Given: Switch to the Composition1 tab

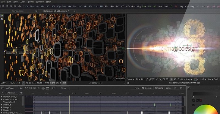Looking at the screenshot, I should [18, 11].
